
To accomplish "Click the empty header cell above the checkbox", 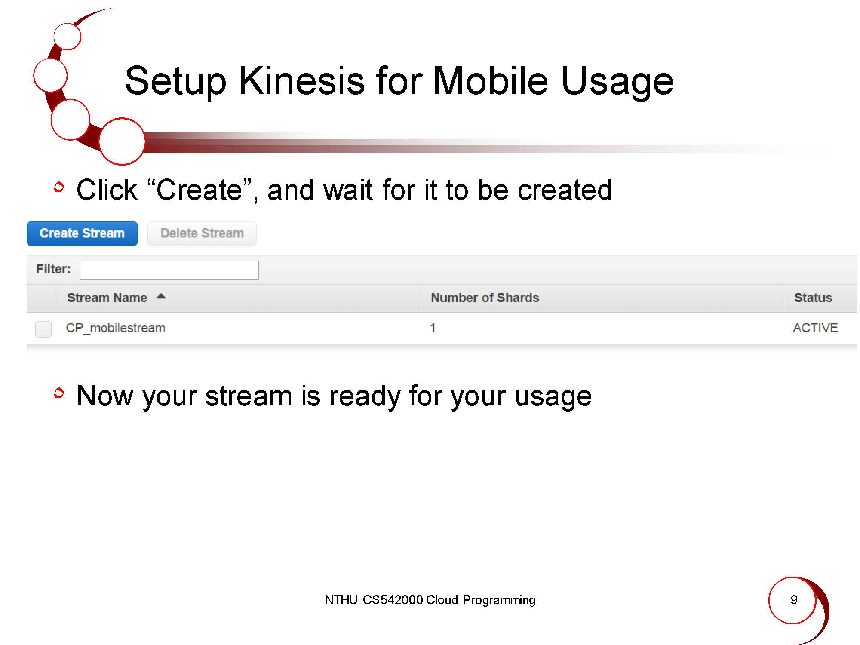I will click(x=42, y=298).
